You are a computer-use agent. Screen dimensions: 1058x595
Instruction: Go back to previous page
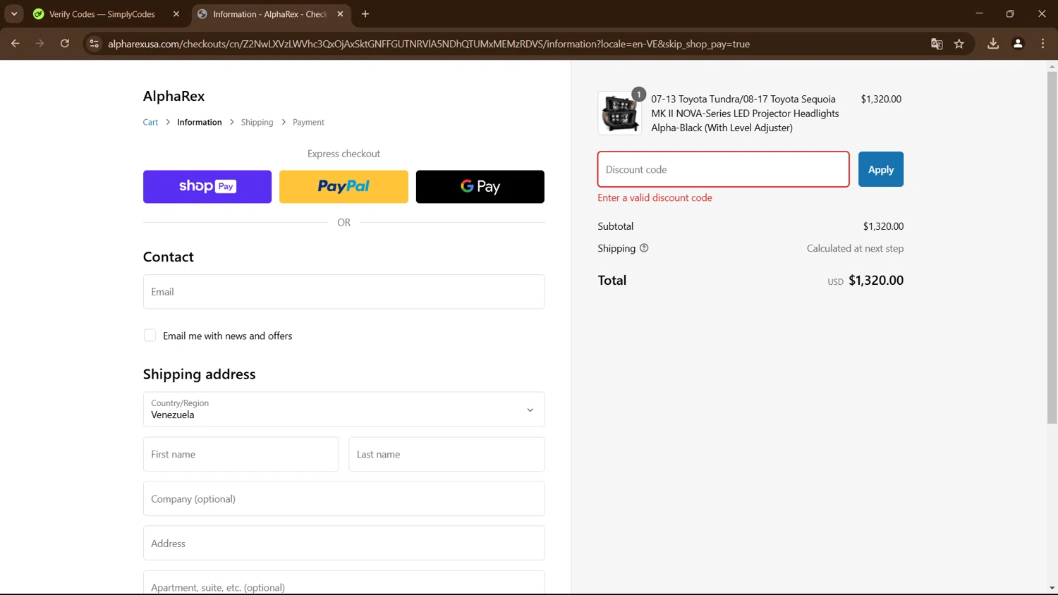click(15, 44)
